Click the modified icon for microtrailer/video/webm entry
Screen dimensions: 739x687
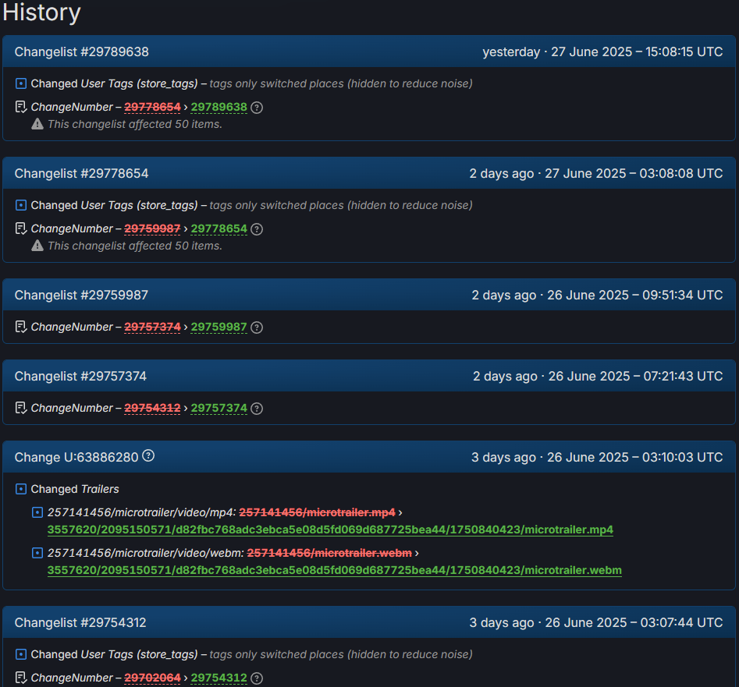click(37, 553)
